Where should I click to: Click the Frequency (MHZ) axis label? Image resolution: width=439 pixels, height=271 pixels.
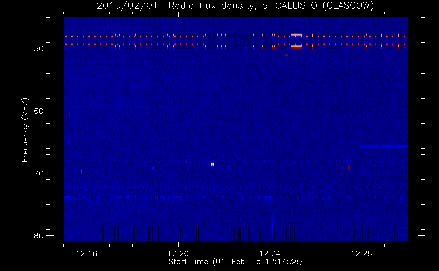[x=25, y=130]
